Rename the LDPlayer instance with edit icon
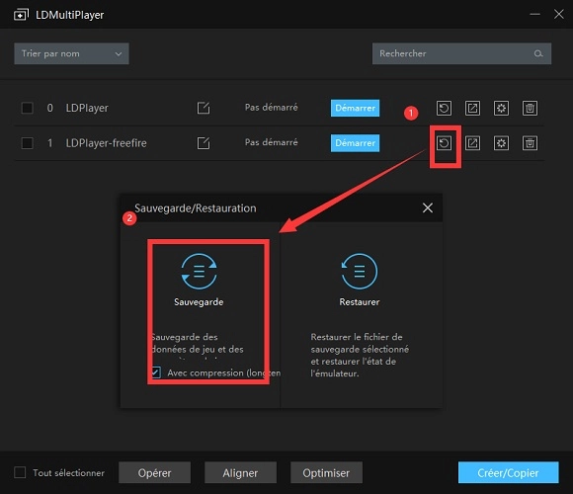The height and width of the screenshot is (494, 573). [x=204, y=108]
